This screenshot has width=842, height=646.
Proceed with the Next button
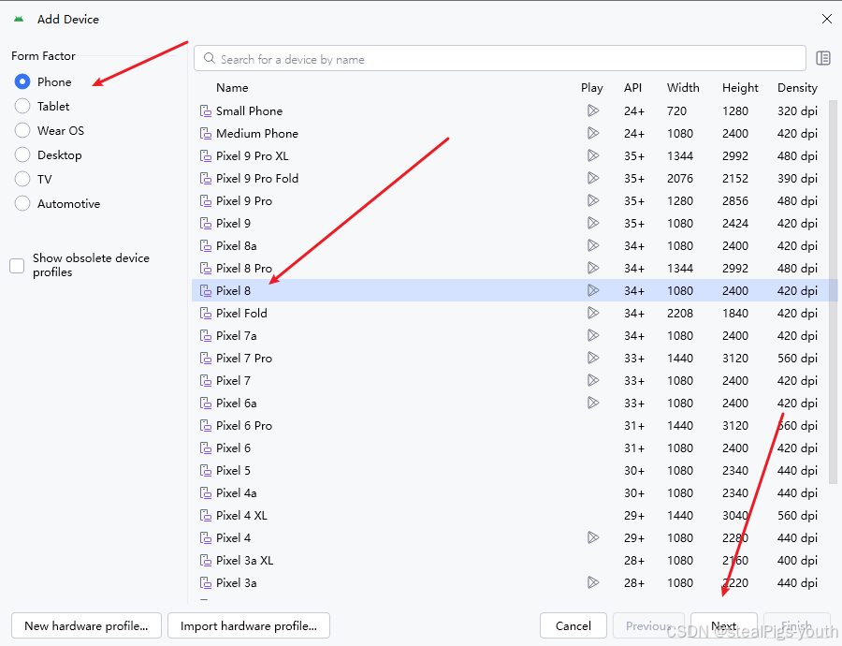[x=724, y=625]
